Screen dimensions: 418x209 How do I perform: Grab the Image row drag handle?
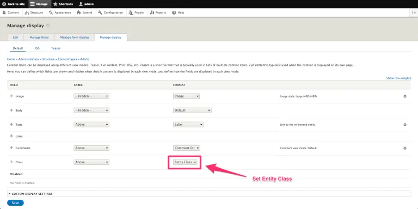[11, 96]
